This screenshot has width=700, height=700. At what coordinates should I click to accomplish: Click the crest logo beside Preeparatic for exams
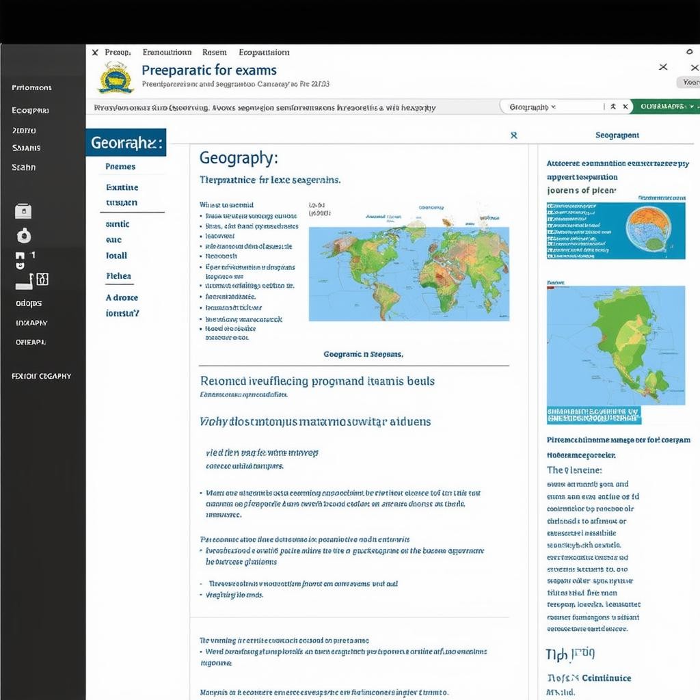click(116, 77)
